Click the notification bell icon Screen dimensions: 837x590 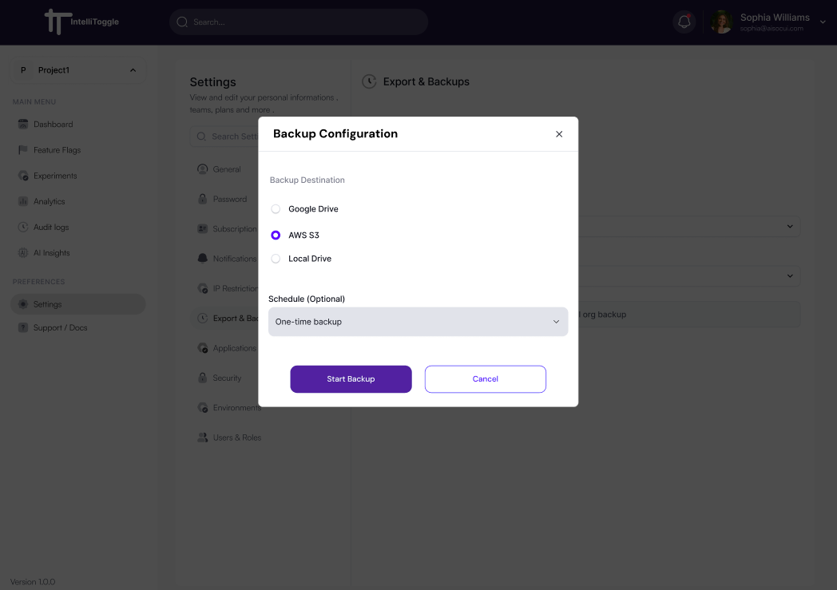click(x=684, y=22)
